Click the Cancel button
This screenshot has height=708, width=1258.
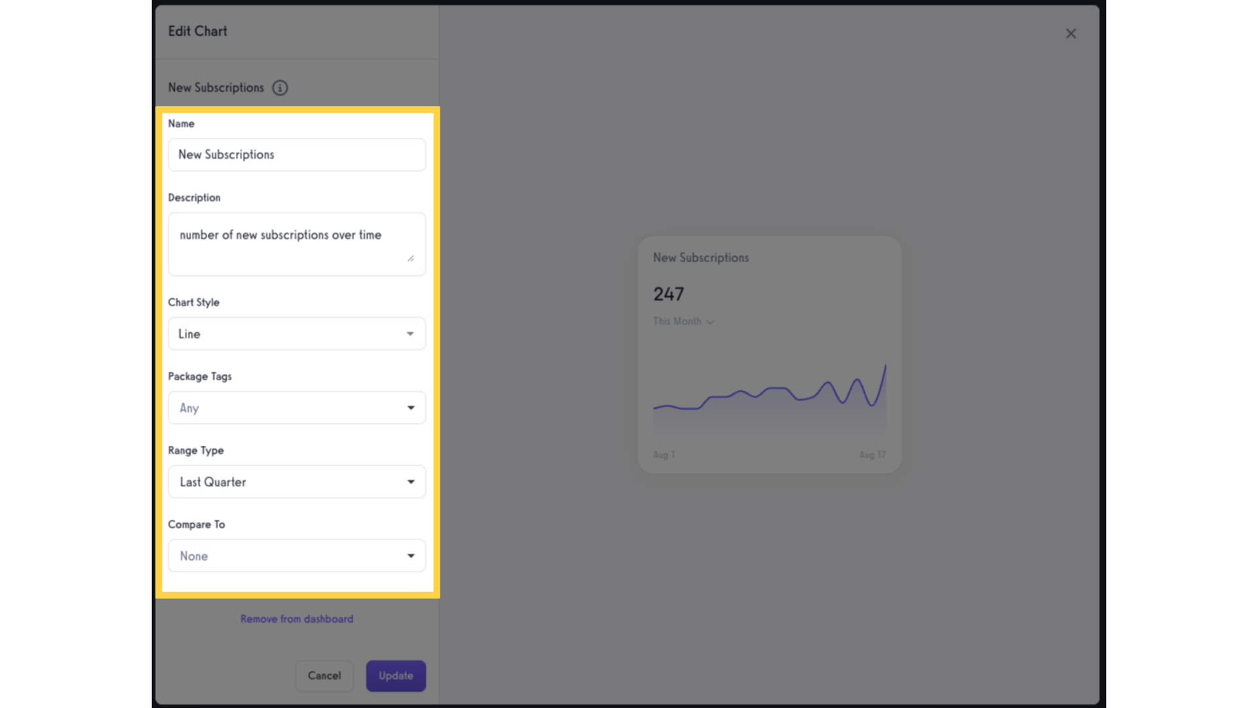coord(324,676)
